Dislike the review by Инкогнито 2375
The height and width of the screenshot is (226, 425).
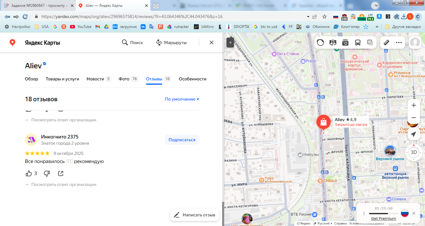point(47,174)
